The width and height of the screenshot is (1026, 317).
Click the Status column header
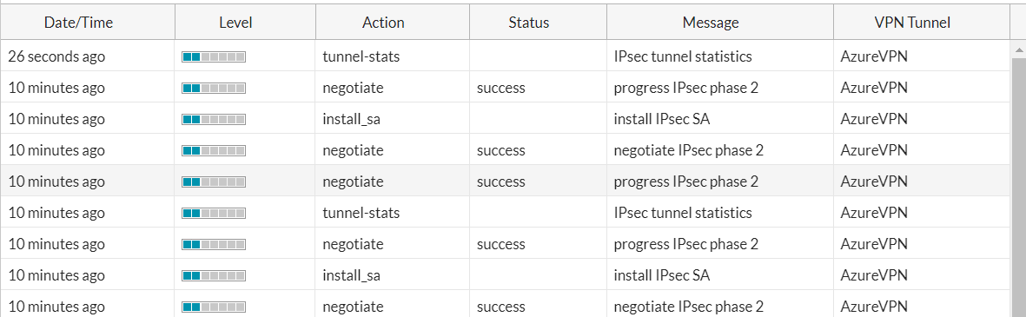coord(529,23)
